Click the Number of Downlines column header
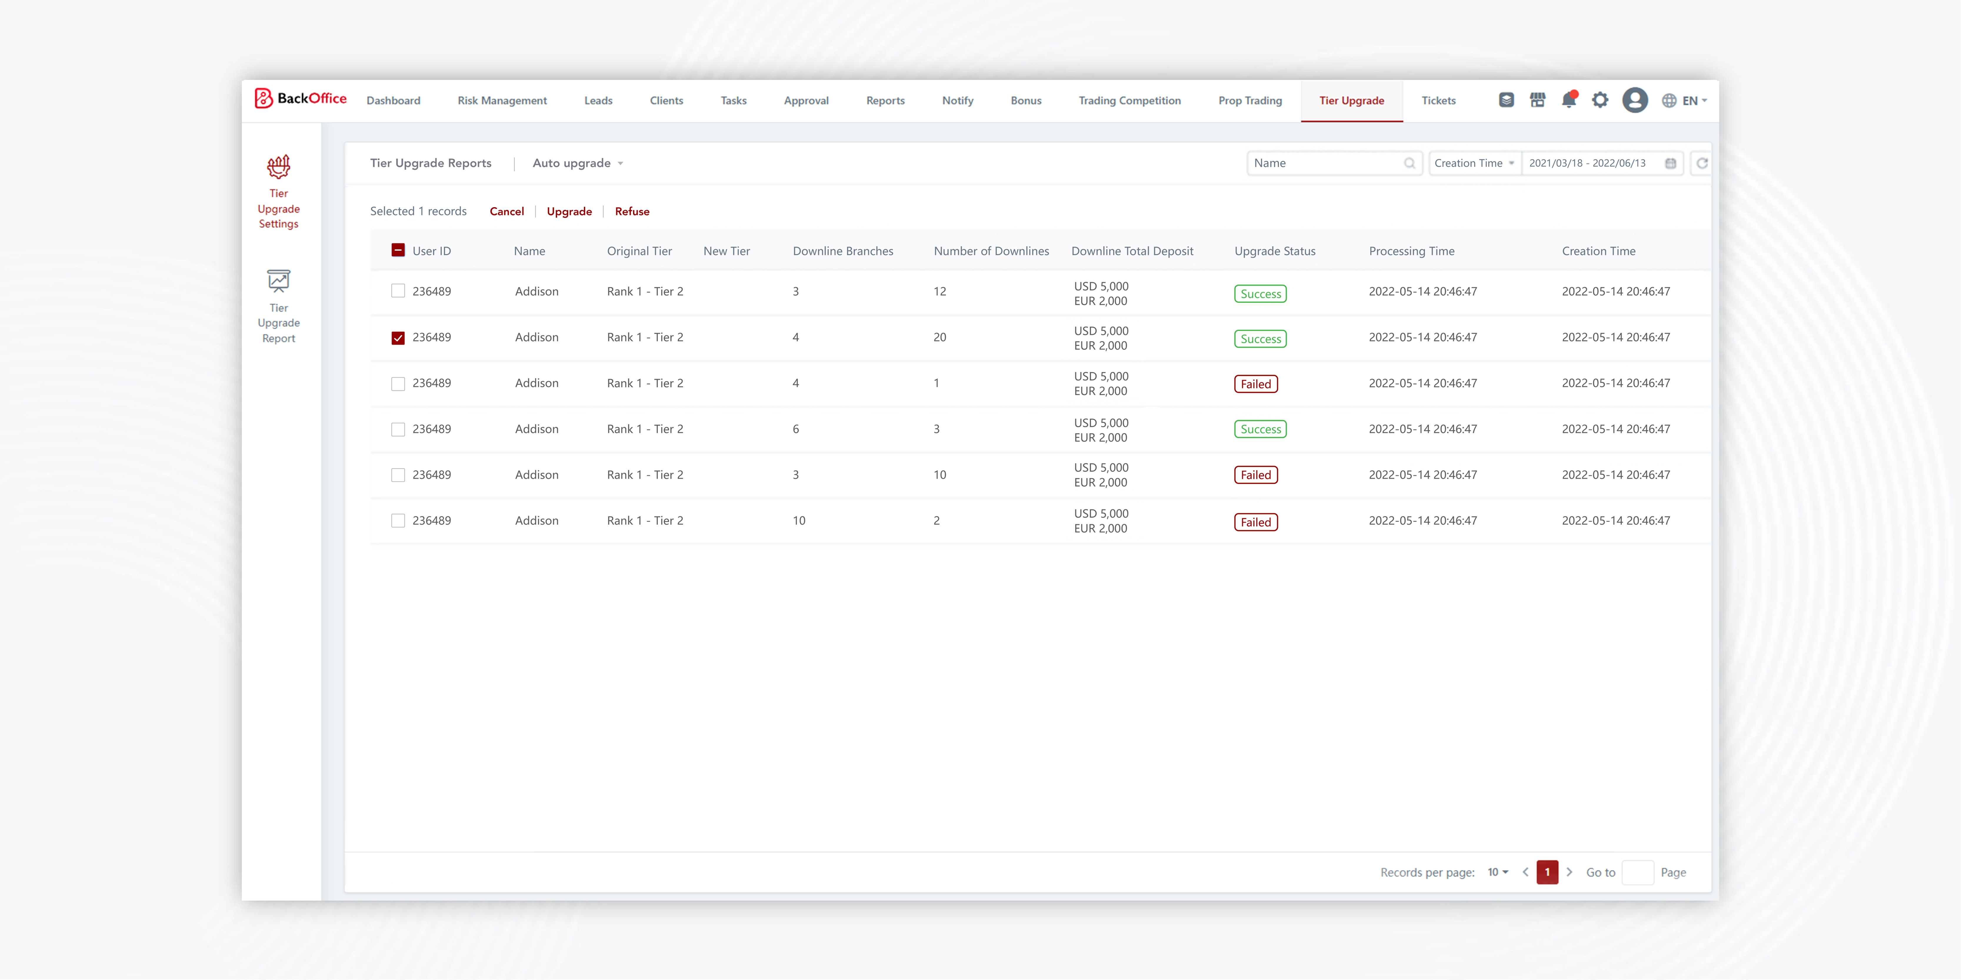 tap(991, 251)
